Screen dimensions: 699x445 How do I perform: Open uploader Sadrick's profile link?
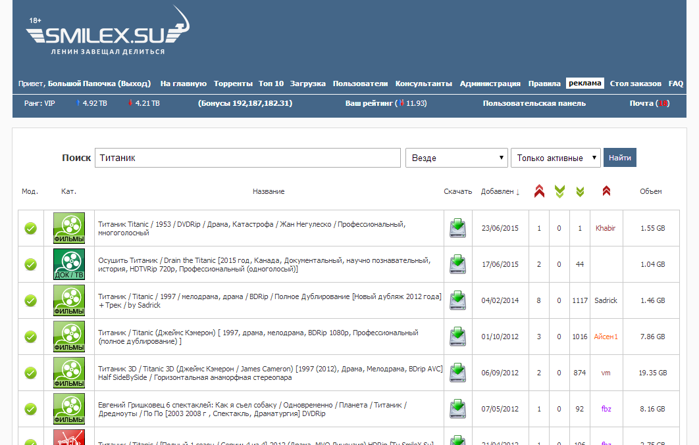pyautogui.click(x=606, y=300)
